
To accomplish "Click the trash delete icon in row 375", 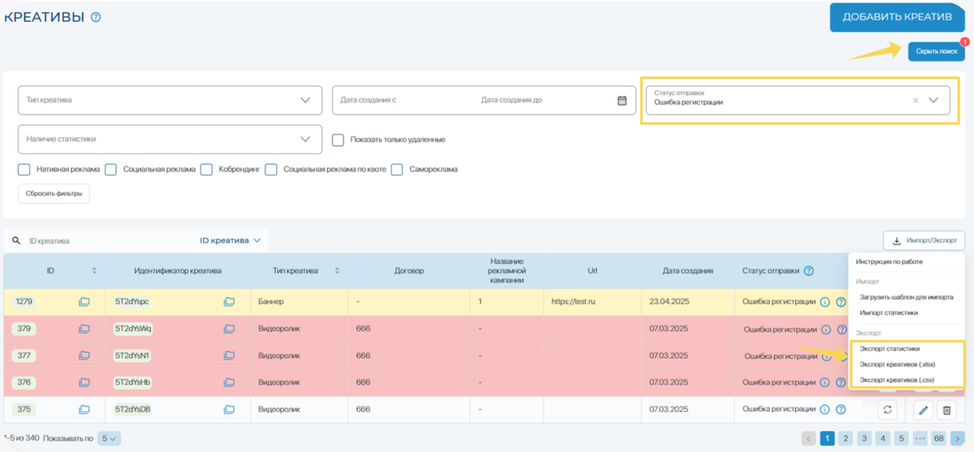I will pyautogui.click(x=947, y=410).
